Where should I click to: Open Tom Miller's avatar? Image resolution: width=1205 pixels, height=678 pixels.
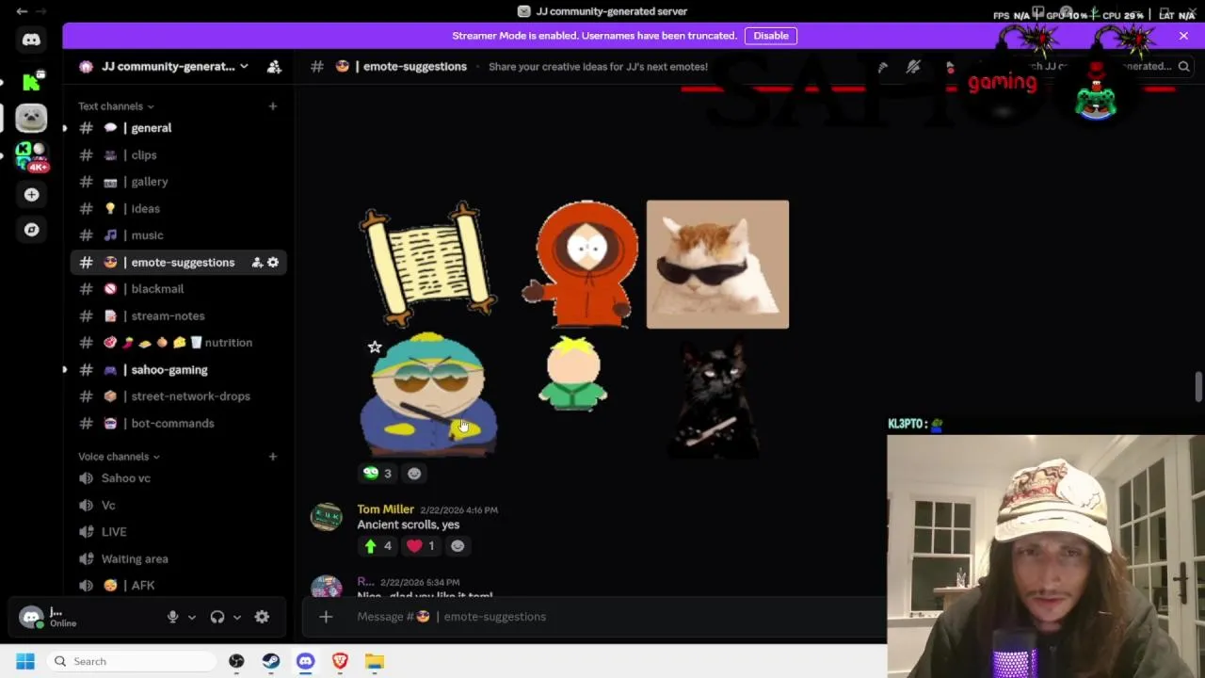pos(327,516)
